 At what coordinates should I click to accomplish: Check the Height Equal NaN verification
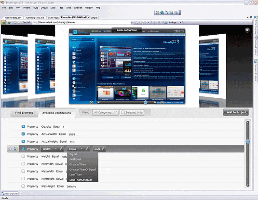click(x=23, y=156)
